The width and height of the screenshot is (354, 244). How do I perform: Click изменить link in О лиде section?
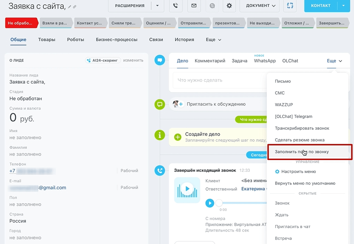[133, 60]
